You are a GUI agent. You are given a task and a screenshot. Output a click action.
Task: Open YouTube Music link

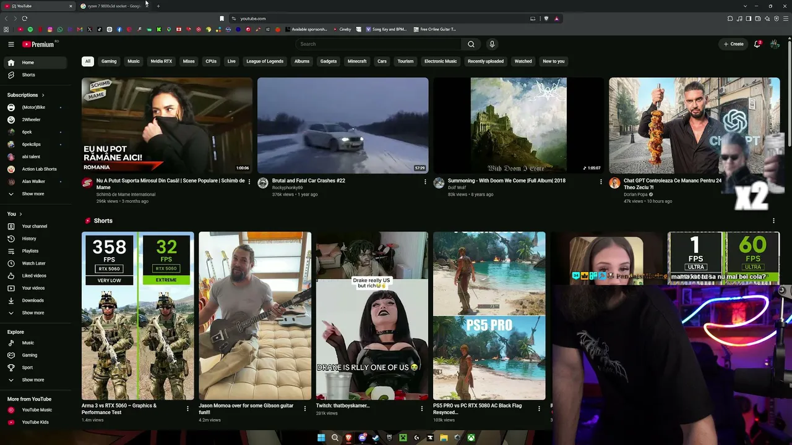(34, 410)
